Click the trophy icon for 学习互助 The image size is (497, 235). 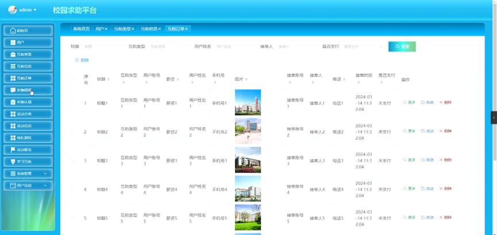13,162
